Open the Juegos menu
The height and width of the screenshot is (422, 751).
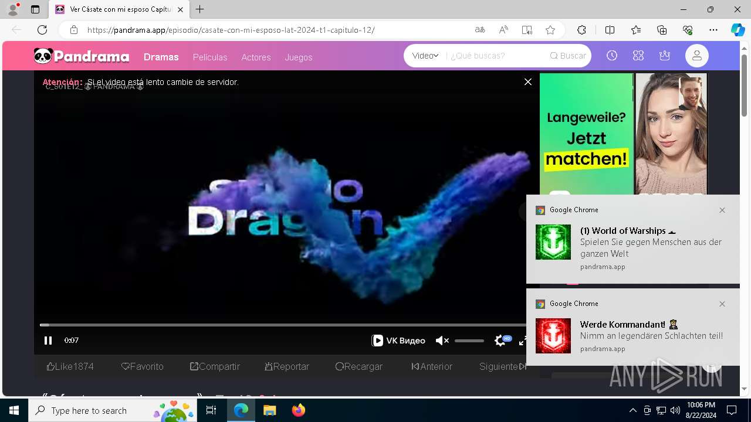pyautogui.click(x=299, y=57)
